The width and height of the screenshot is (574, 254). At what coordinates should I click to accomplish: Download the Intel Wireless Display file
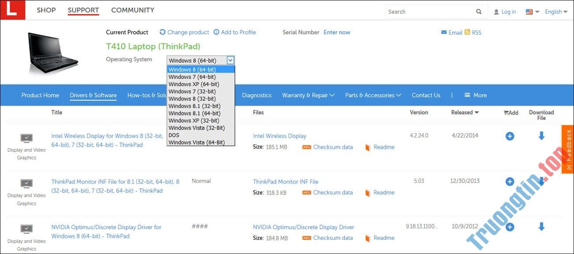click(x=541, y=136)
